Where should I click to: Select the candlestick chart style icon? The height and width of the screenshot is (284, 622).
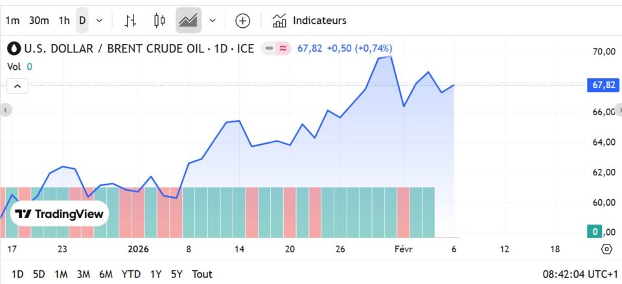(159, 21)
